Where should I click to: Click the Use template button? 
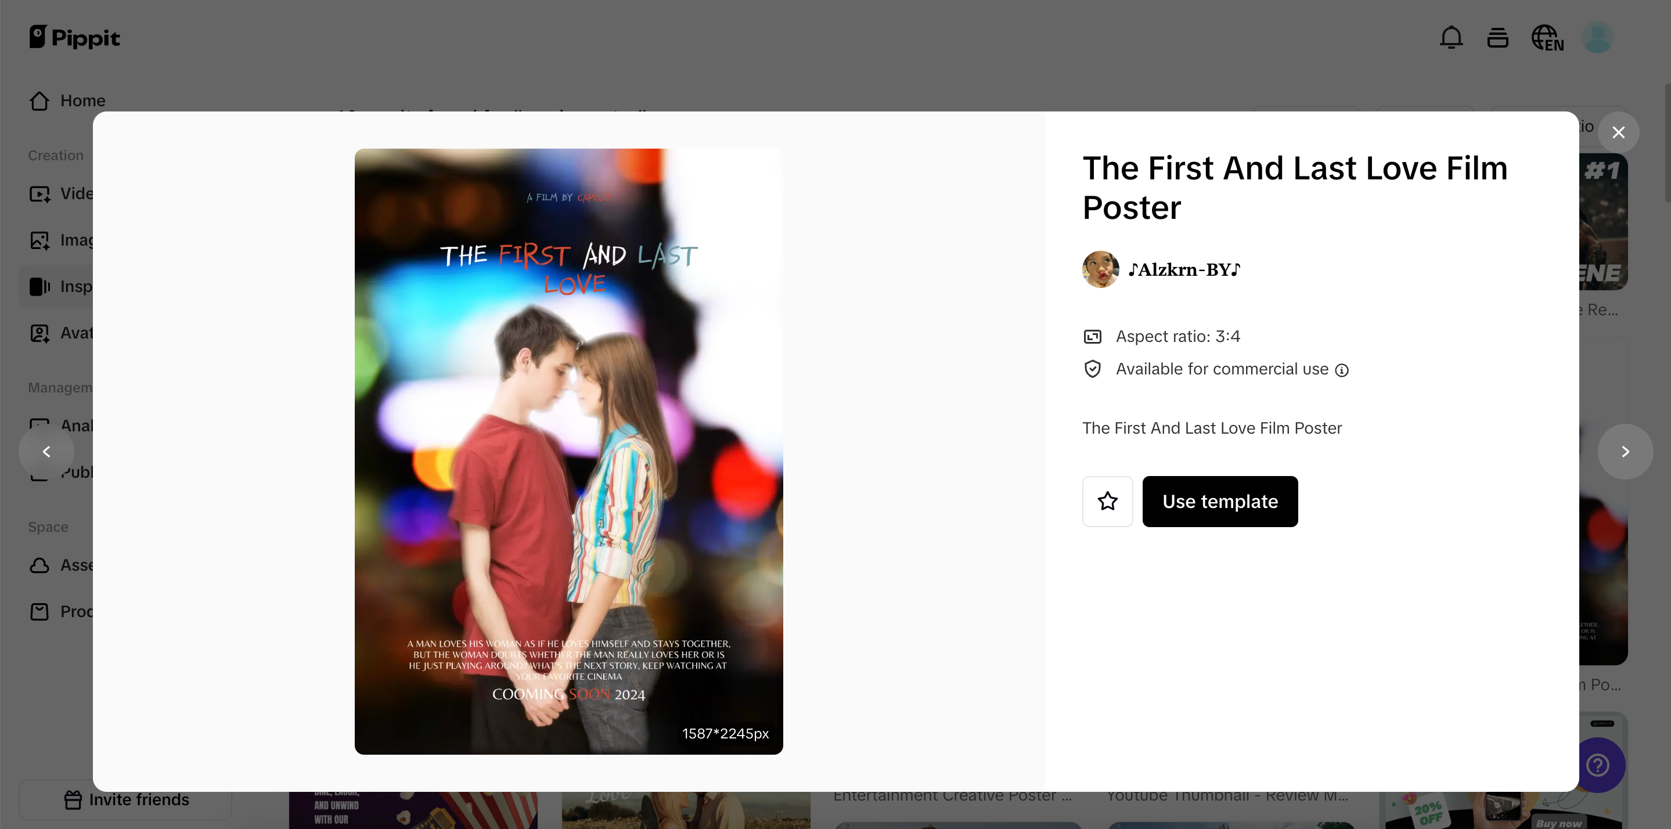(1219, 502)
